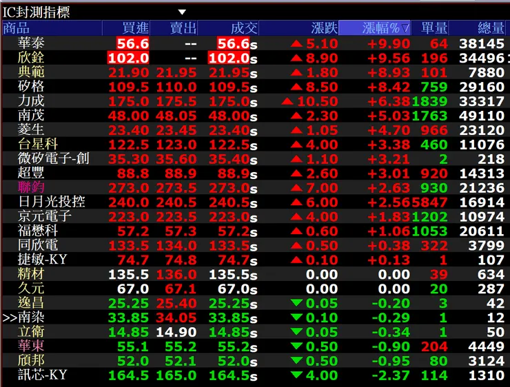The height and width of the screenshot is (387, 510).
Task: Click 超豐 percent change +3.01
Action: coord(389,174)
